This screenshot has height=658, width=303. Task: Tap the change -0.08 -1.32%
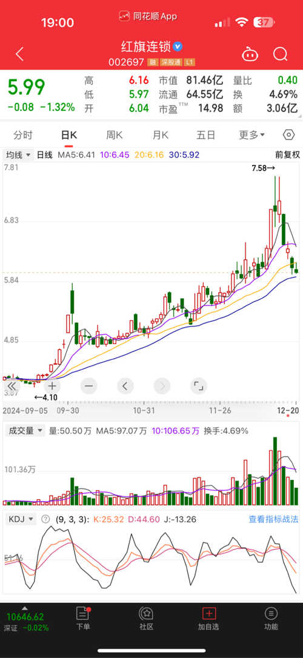pyautogui.click(x=41, y=107)
